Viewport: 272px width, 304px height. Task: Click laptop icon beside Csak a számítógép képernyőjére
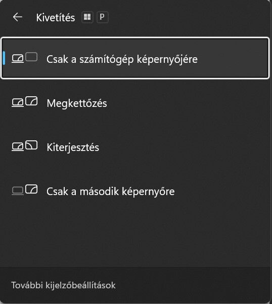pos(18,59)
